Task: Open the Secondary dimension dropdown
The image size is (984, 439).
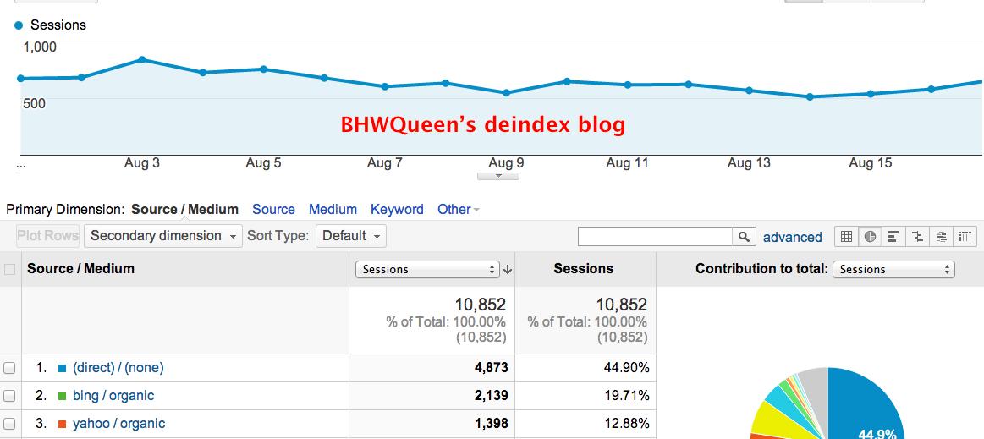Action: pyautogui.click(x=163, y=236)
